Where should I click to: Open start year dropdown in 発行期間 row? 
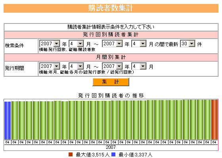50,66
